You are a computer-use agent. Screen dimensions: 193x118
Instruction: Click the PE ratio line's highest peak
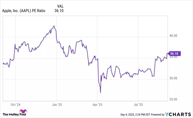[x=54, y=26]
